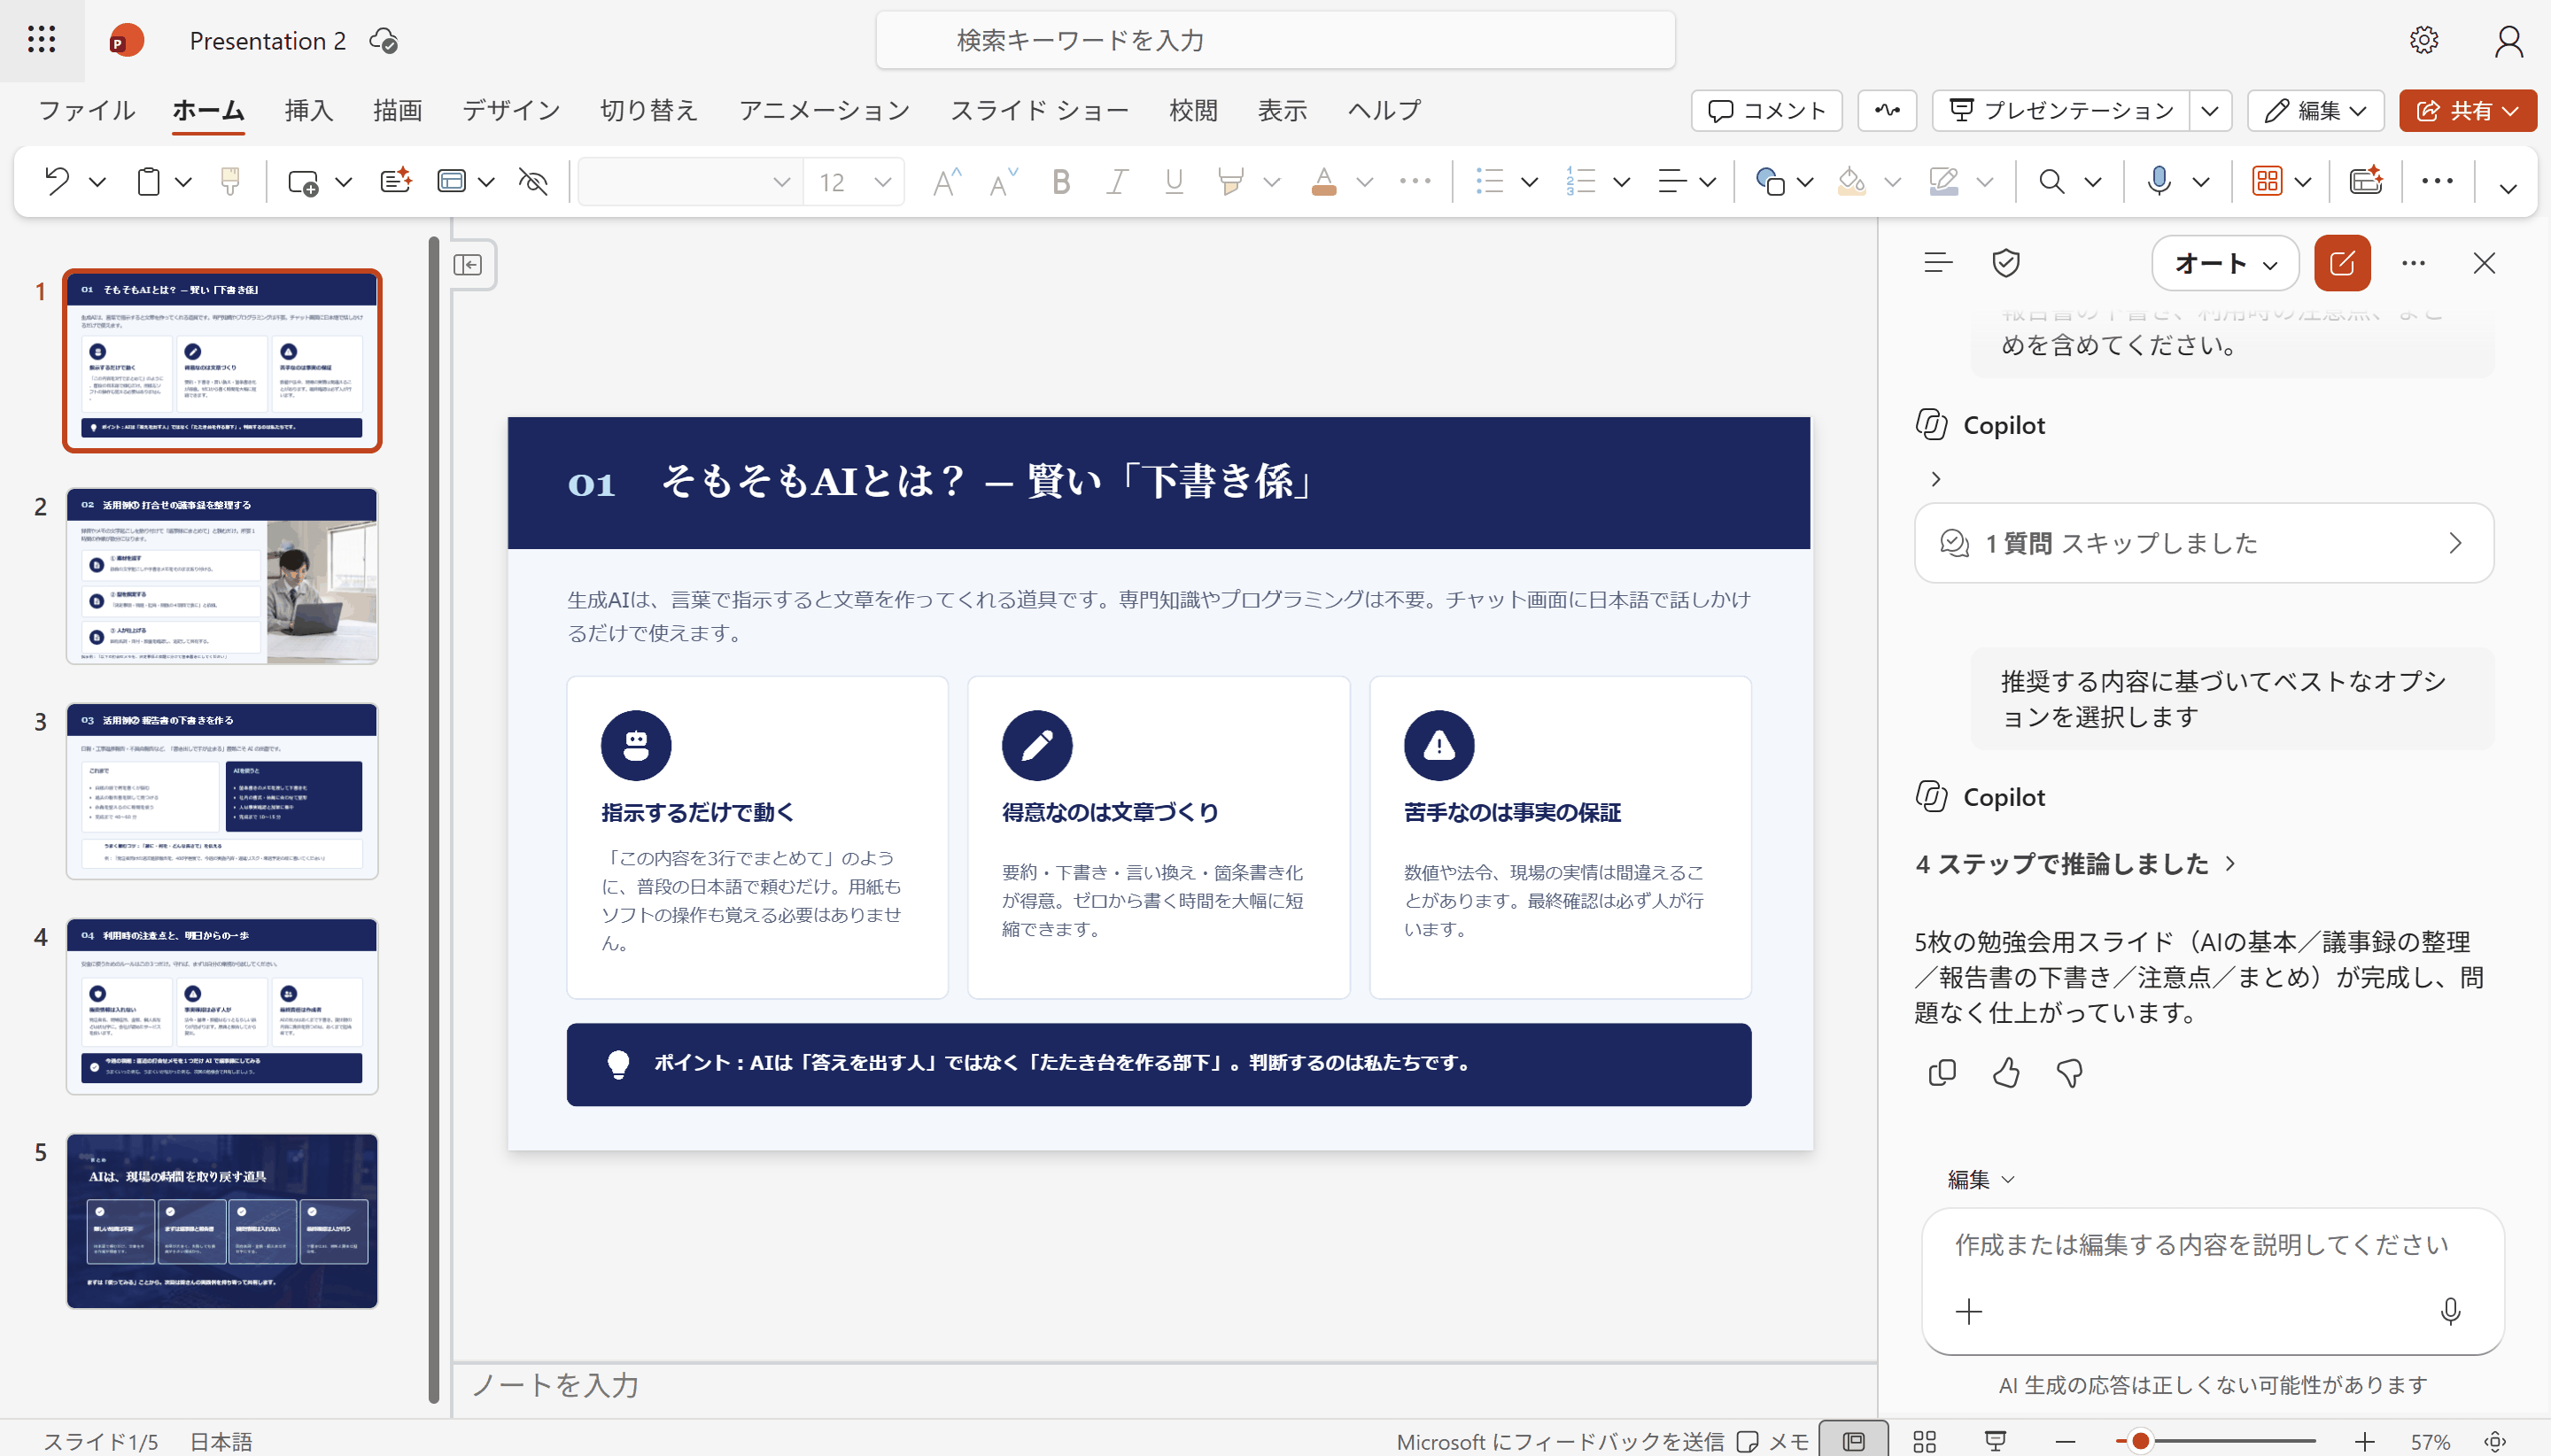Start a new Copilot chat with orange button
Screen dimensions: 2551x1456
click(x=2342, y=263)
